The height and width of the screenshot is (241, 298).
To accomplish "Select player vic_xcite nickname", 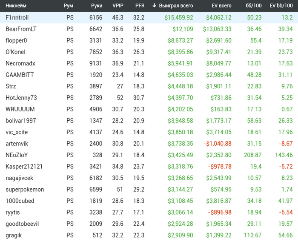I will point(17,132).
